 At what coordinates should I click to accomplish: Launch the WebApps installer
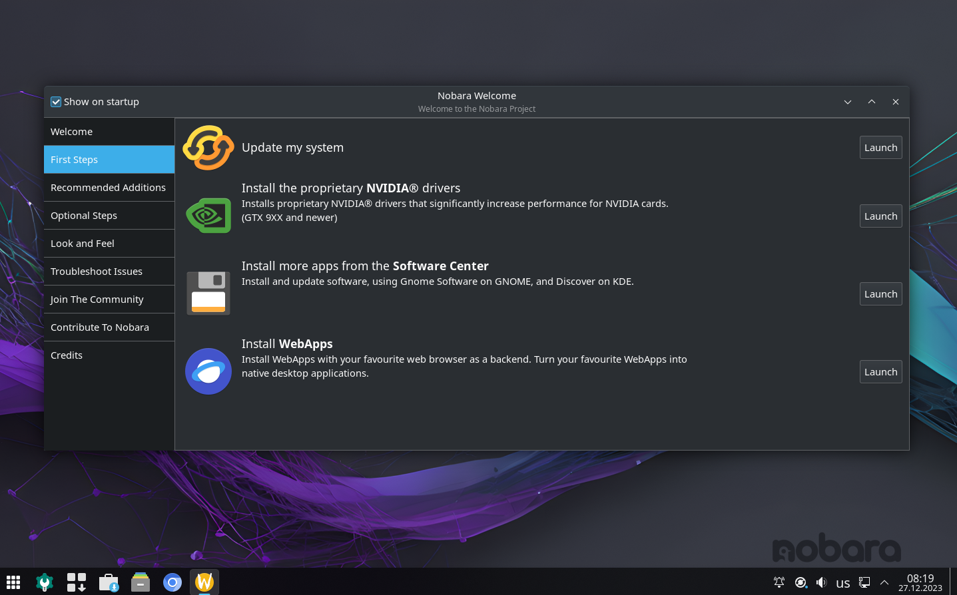coord(880,372)
